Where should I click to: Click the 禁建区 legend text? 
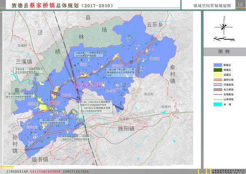(227, 65)
